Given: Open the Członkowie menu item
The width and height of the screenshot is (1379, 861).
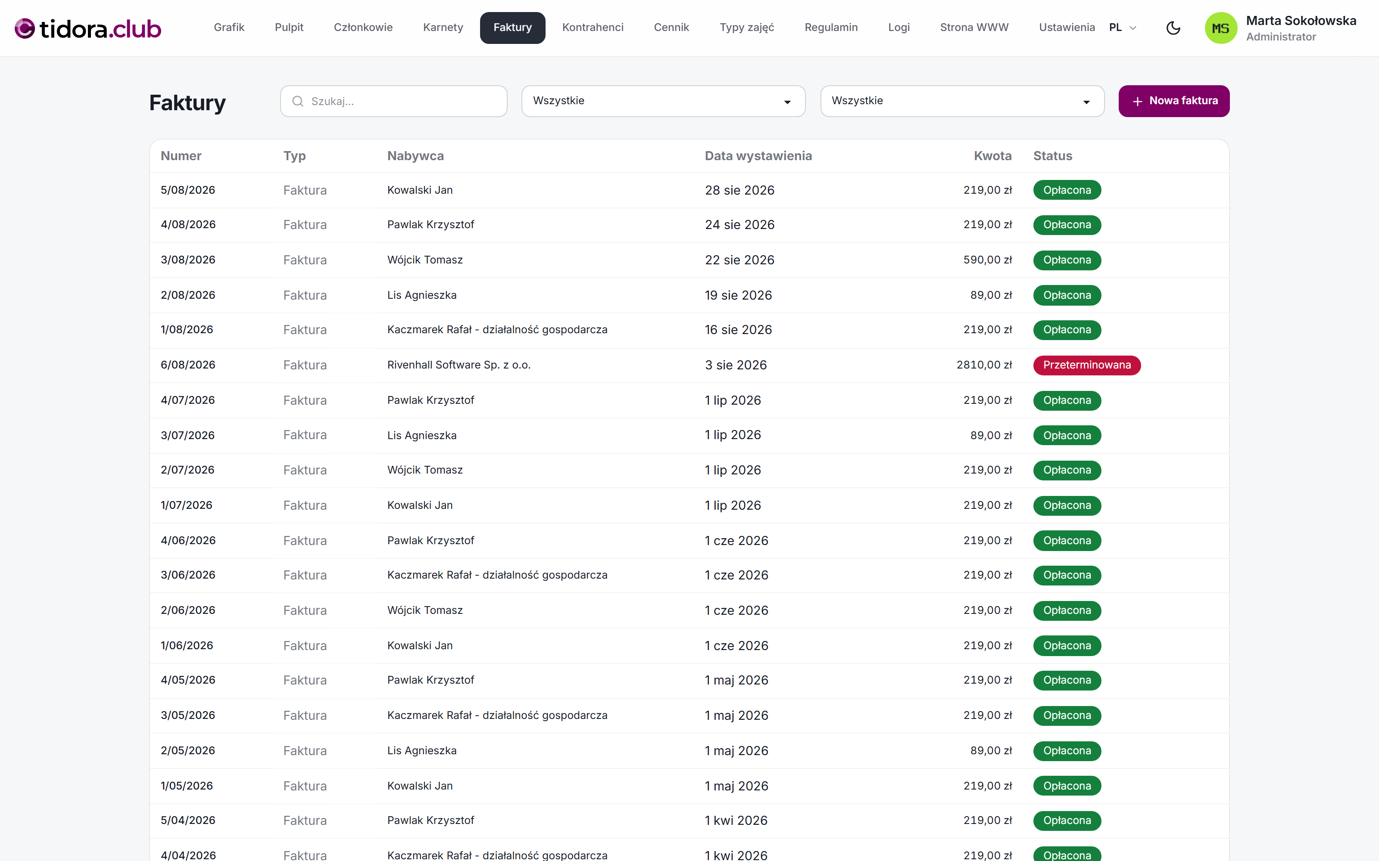Looking at the screenshot, I should tap(363, 27).
